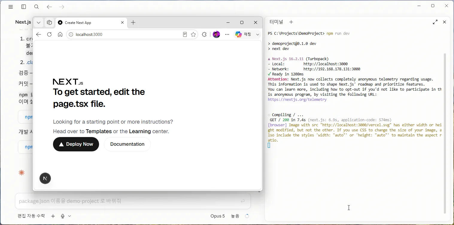The height and width of the screenshot is (225, 454).
Task: Open the browser extensions puzzle icon
Action: pos(204,34)
